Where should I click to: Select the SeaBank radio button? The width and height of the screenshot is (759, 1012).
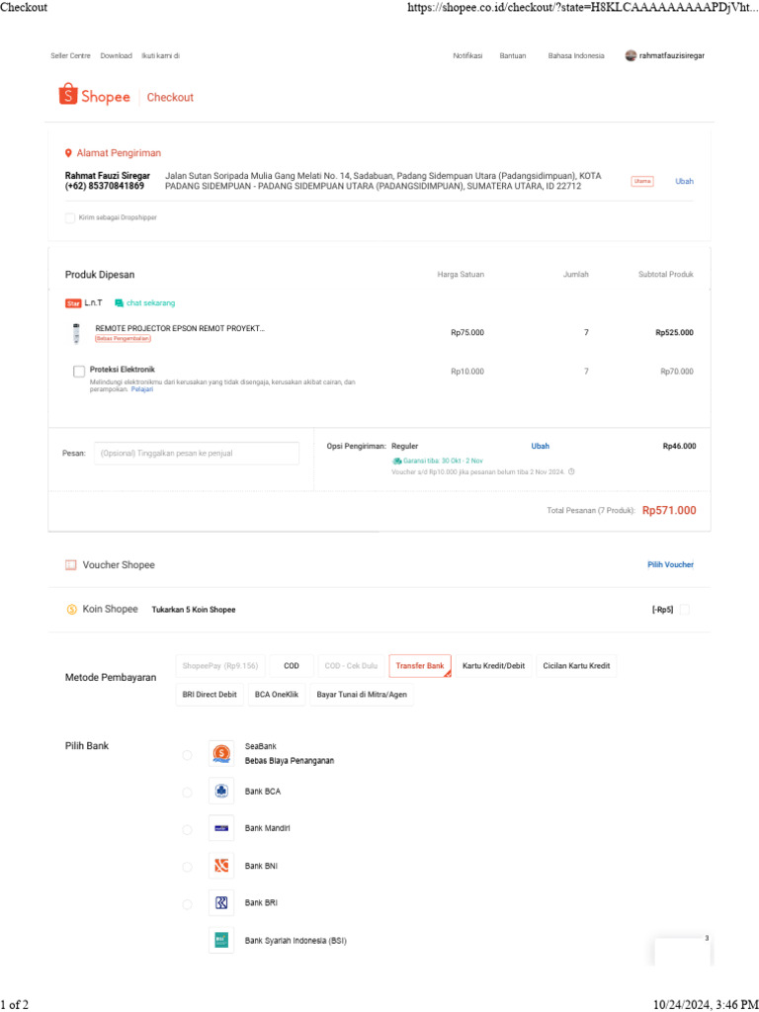point(187,755)
